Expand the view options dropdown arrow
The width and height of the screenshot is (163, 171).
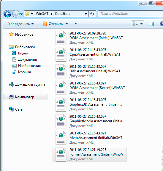coord(141,24)
